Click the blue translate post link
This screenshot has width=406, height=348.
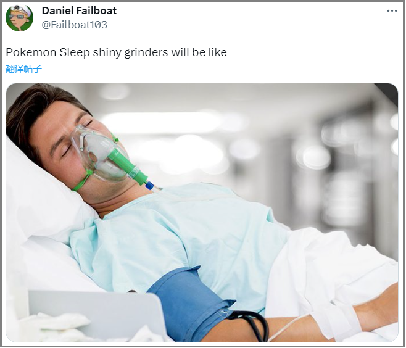23,68
